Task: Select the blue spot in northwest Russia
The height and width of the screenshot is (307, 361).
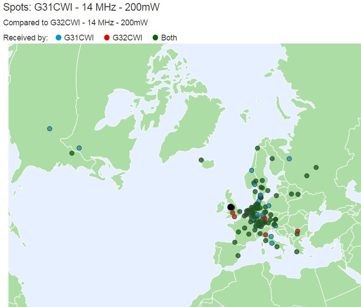Action: click(x=289, y=159)
